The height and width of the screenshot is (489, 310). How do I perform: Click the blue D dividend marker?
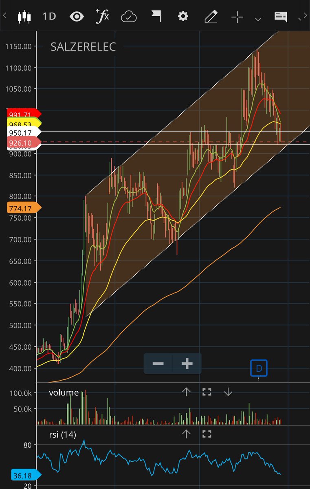coord(259,368)
